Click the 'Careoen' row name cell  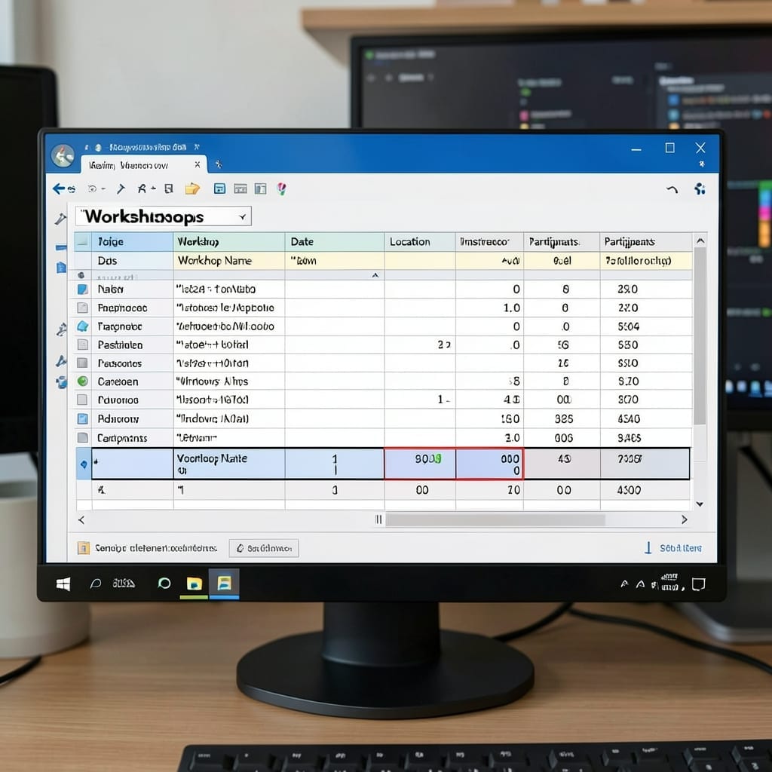coord(132,381)
